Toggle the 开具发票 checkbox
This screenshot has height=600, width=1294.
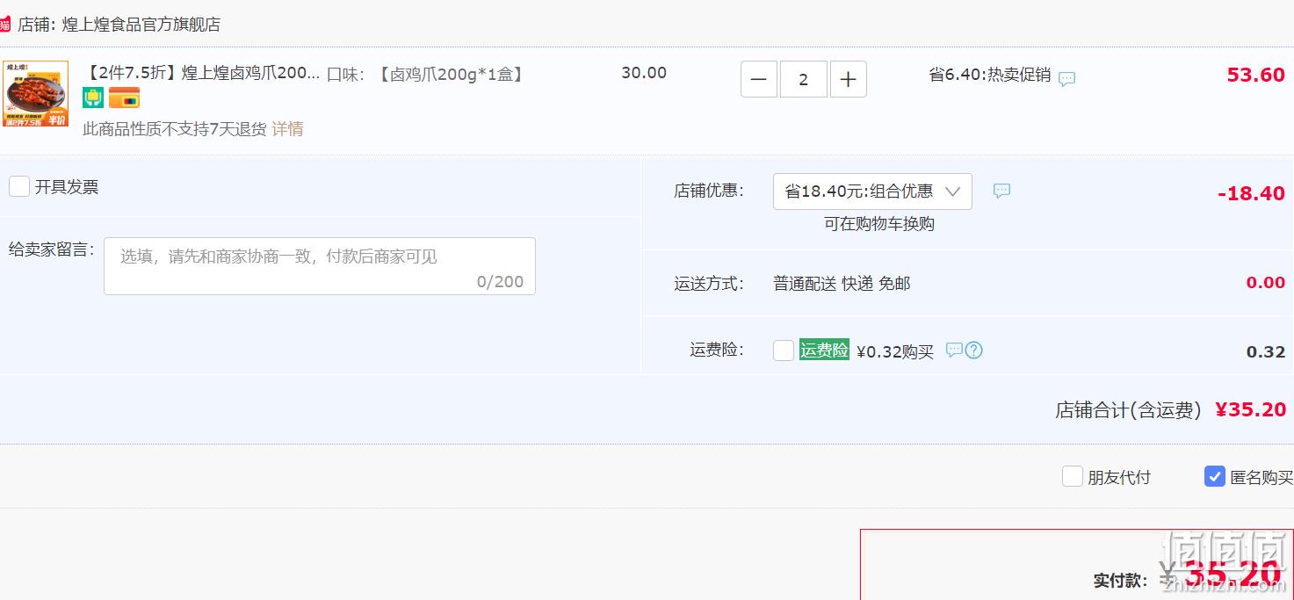coord(19,186)
